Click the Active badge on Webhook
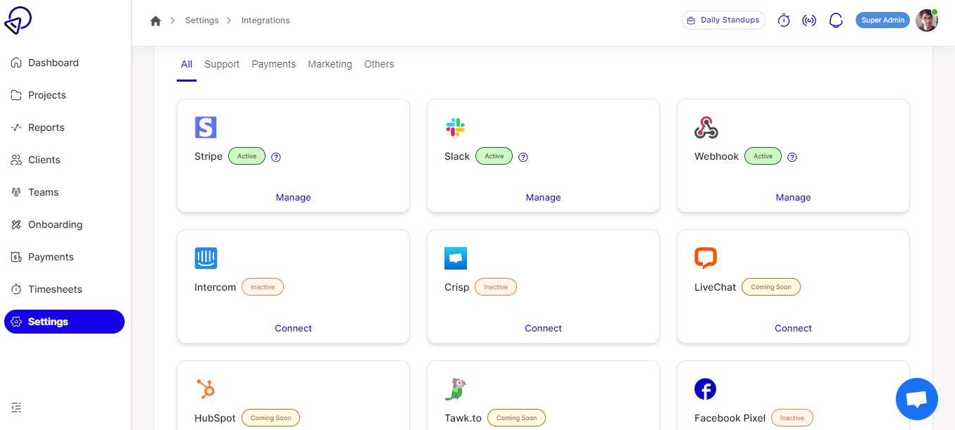This screenshot has width=955, height=430. click(763, 156)
